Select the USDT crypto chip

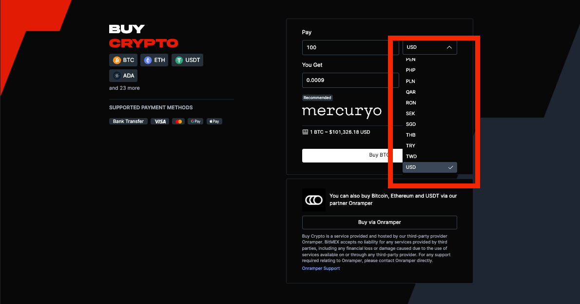pyautogui.click(x=187, y=60)
